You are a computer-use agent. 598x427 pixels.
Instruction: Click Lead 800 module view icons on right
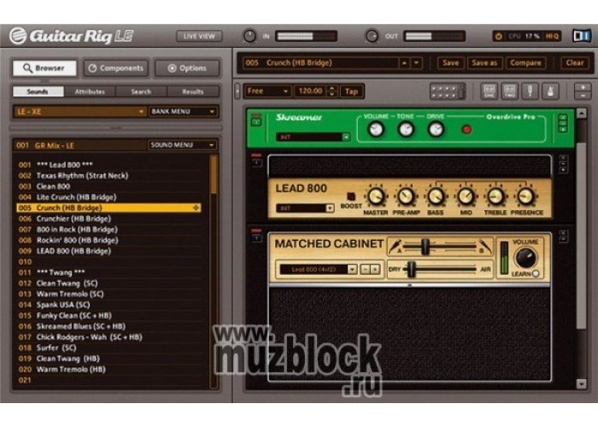563,164
